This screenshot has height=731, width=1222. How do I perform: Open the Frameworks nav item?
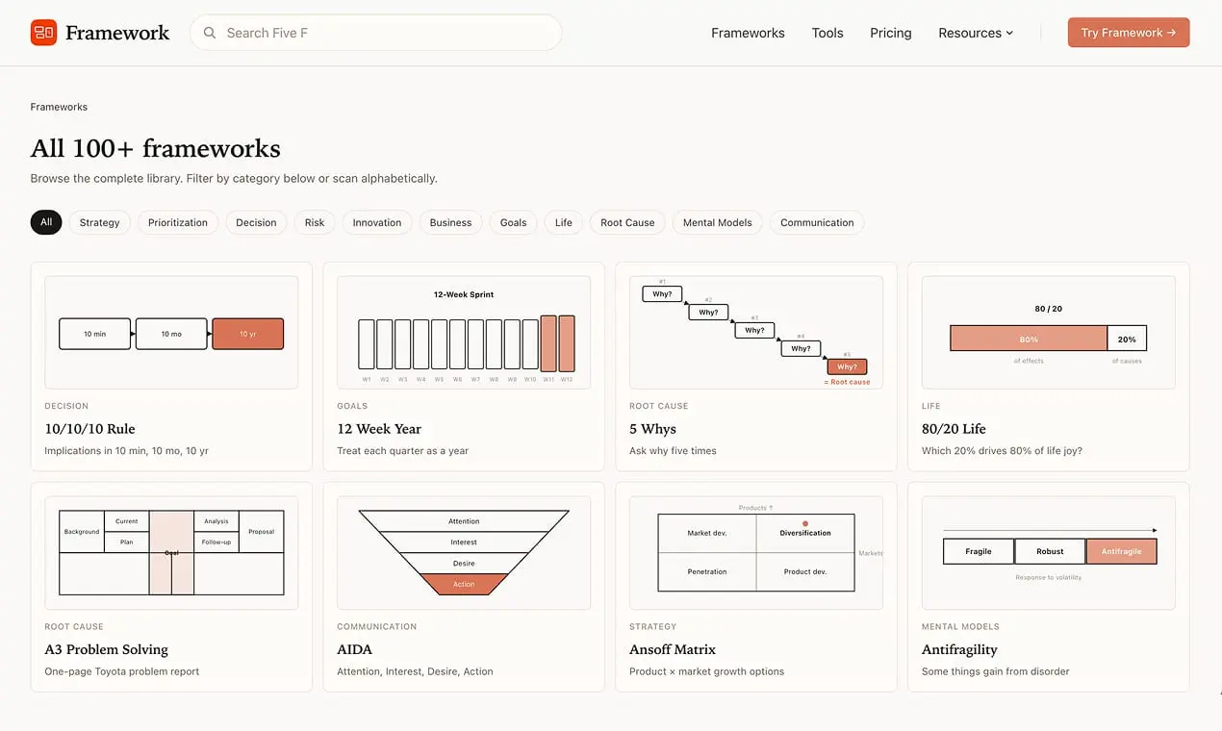click(748, 33)
